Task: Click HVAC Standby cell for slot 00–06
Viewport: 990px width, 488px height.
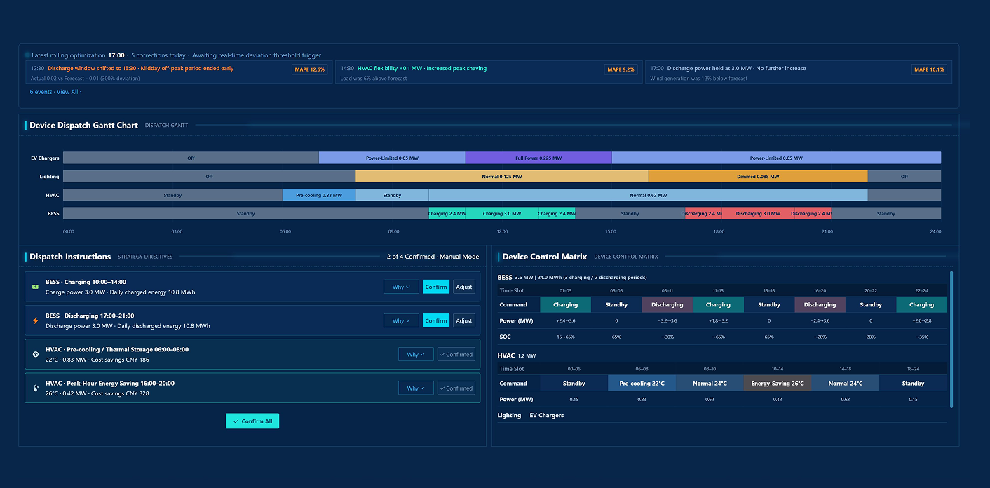Action: (574, 383)
